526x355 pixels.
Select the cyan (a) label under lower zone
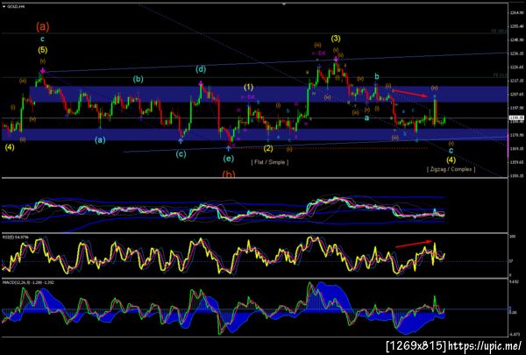point(100,140)
